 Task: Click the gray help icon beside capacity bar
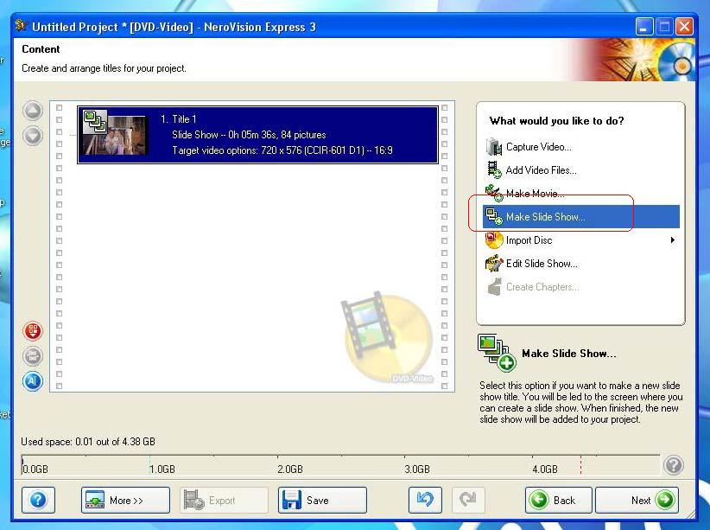(674, 466)
